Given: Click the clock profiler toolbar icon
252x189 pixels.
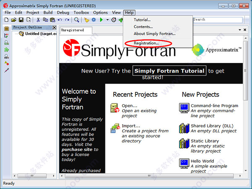Looking at the screenshot, I should click(x=114, y=20).
